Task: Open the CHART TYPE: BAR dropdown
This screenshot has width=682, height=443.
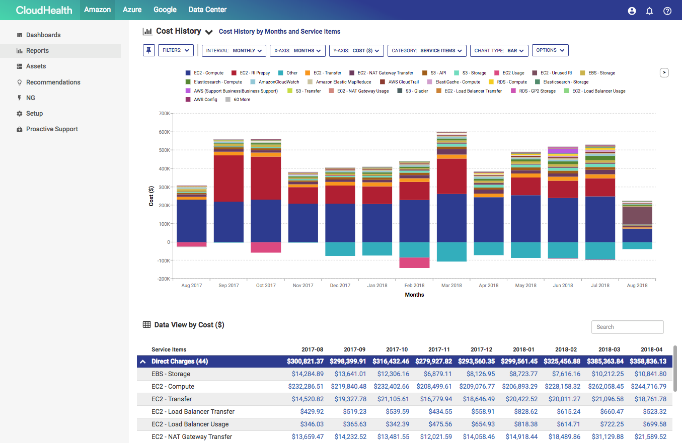Action: click(x=499, y=50)
